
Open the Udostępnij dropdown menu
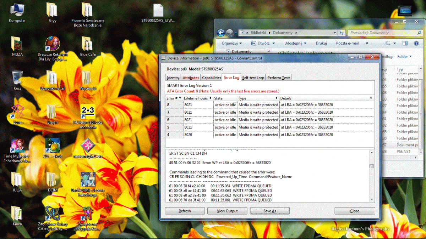click(295, 43)
